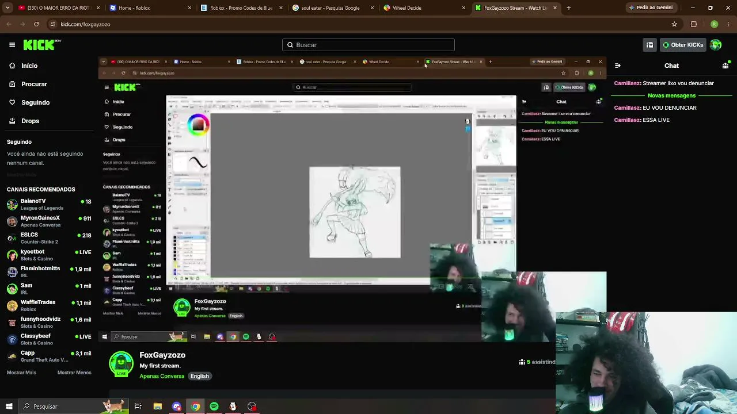
Task: Click Mostrar Mais under recommended channels
Action: pos(21,373)
